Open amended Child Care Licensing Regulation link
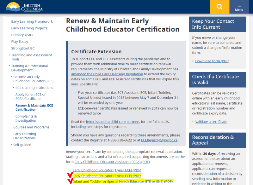Screen dimensions: 253x185 click(107, 74)
